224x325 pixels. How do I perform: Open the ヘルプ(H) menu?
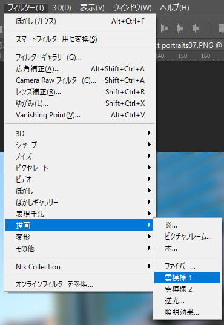(x=174, y=8)
